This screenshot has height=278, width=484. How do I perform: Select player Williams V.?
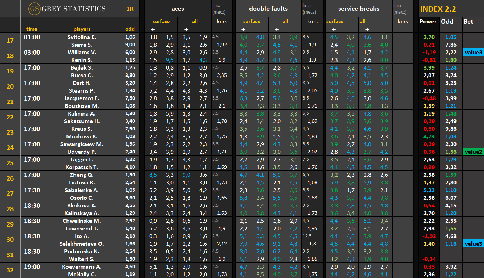pyautogui.click(x=82, y=52)
